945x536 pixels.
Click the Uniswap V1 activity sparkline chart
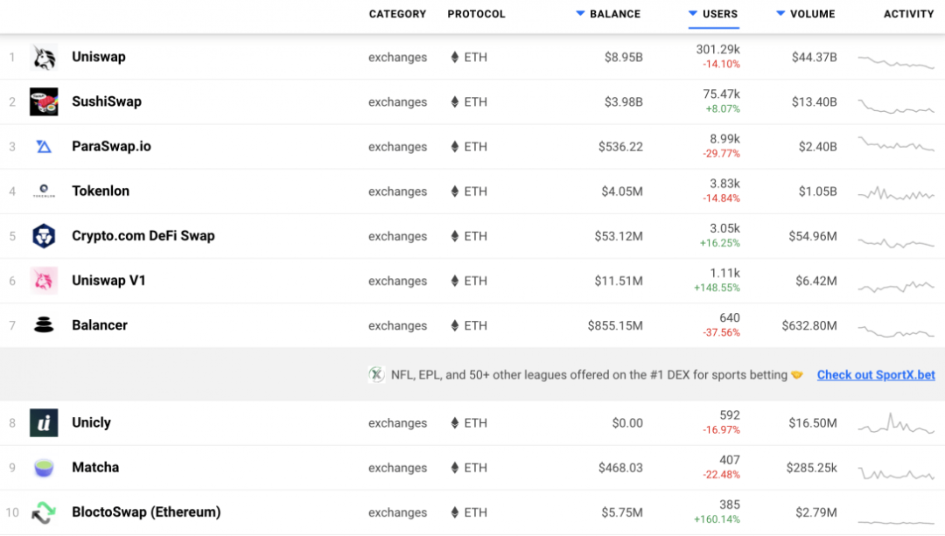point(896,286)
